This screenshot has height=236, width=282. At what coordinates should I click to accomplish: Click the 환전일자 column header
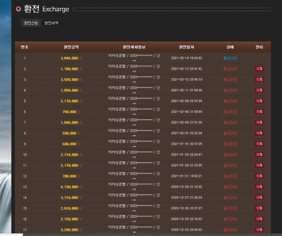(x=187, y=47)
